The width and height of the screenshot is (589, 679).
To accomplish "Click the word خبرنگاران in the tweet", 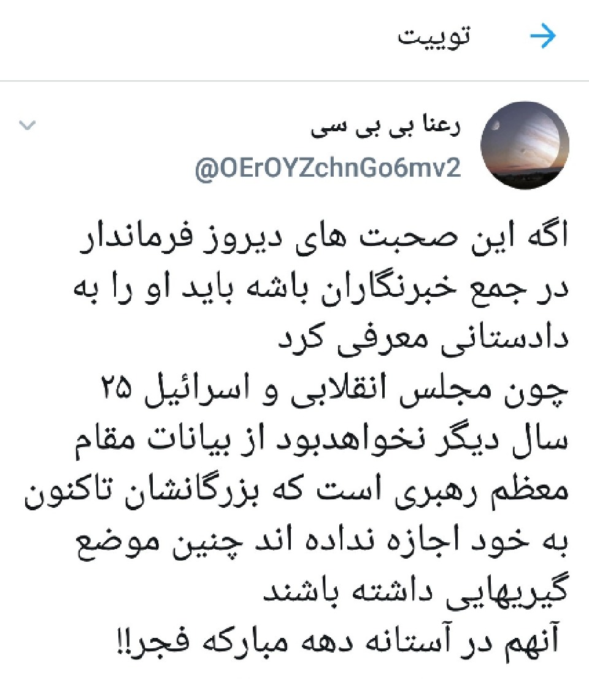I will (388, 290).
